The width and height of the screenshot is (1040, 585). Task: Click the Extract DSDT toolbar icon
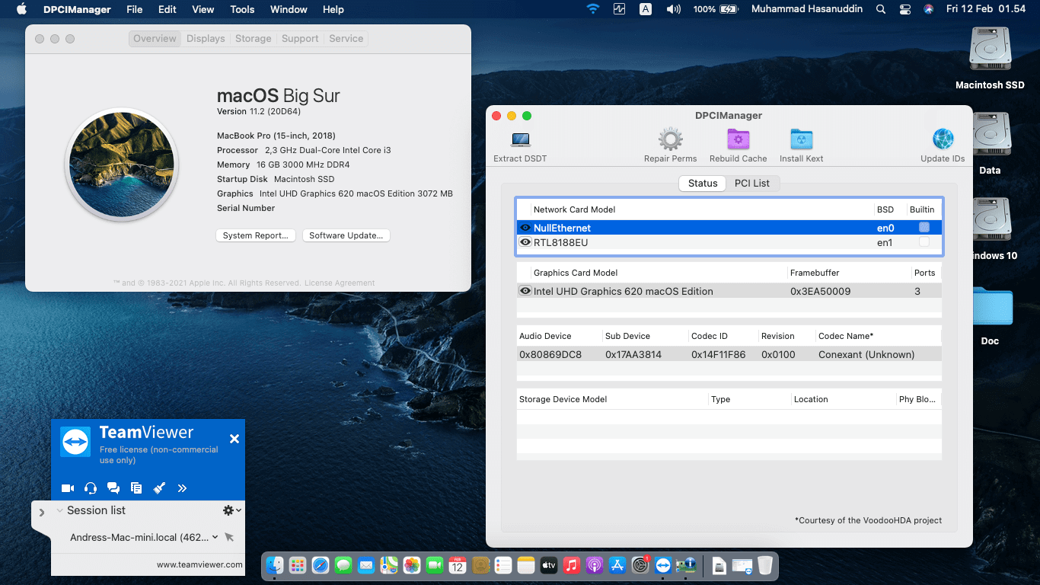coord(521,140)
